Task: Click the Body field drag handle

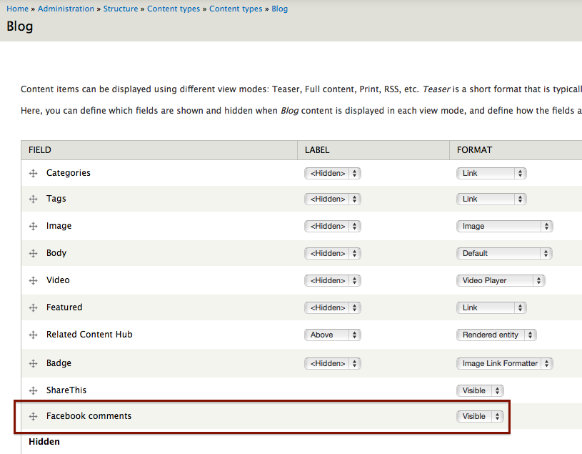Action: click(33, 254)
